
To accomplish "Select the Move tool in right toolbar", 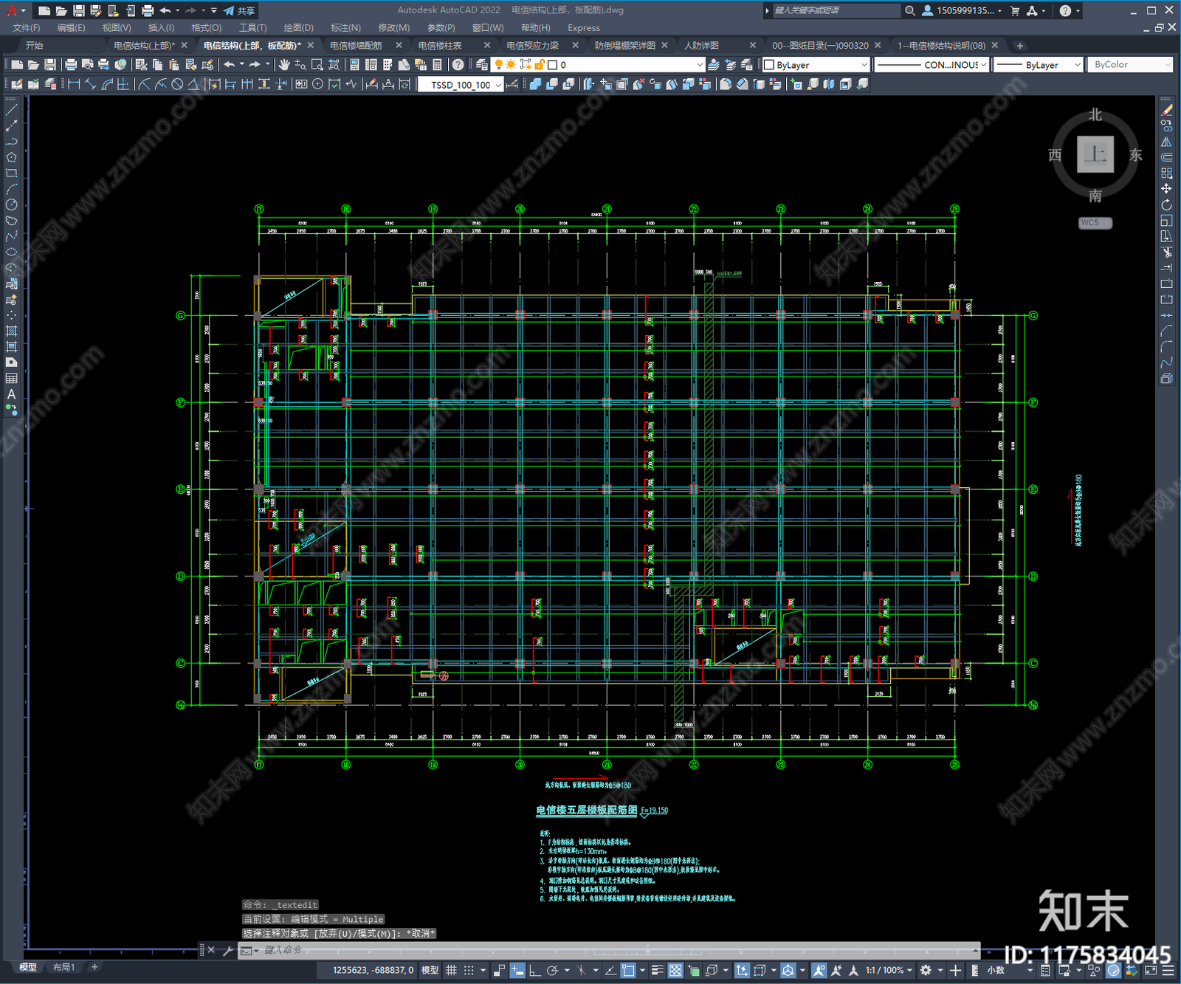I will point(1166,189).
